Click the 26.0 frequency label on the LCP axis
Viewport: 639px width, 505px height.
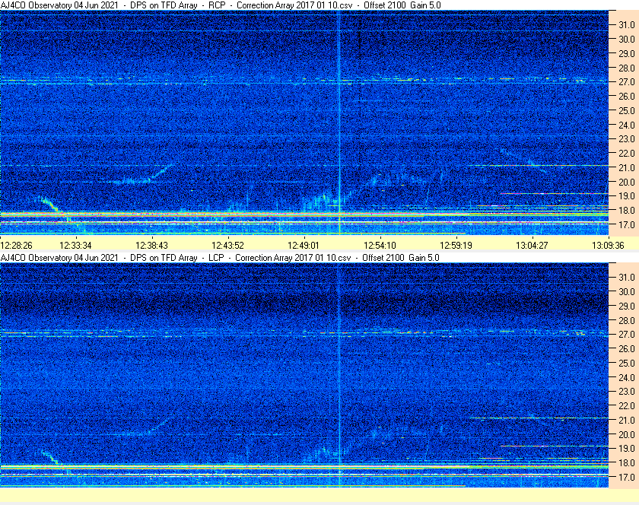(x=627, y=348)
